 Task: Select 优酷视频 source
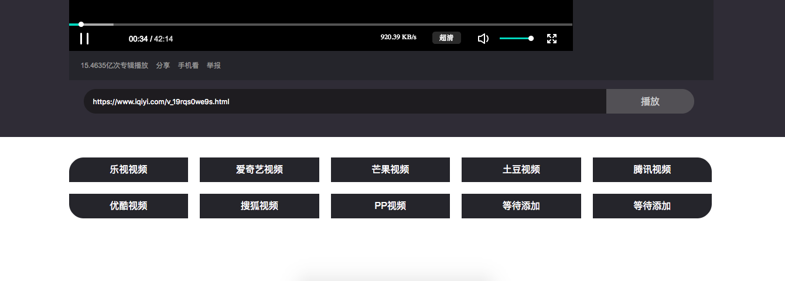click(128, 206)
